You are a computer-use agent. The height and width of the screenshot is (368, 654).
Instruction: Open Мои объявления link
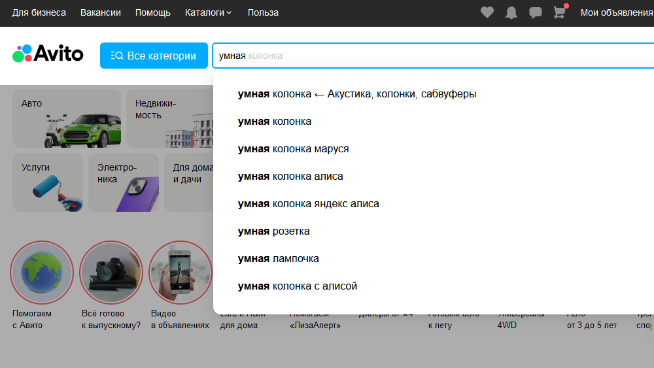617,12
